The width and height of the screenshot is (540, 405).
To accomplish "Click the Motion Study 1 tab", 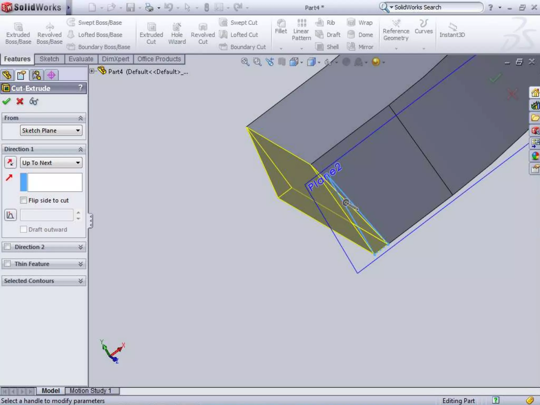I will coord(90,390).
